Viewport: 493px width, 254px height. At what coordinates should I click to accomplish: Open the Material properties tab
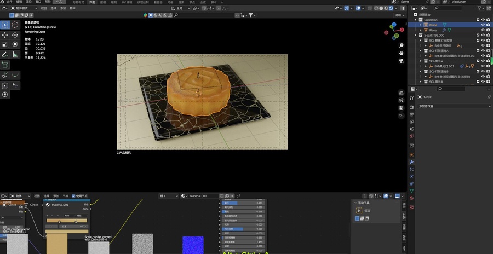coord(411,198)
